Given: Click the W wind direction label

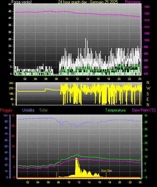Looking at the screenshot, I should (148, 88).
